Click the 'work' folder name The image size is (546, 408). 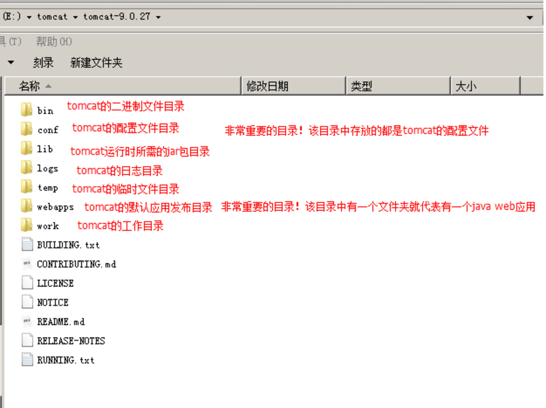click(x=48, y=226)
